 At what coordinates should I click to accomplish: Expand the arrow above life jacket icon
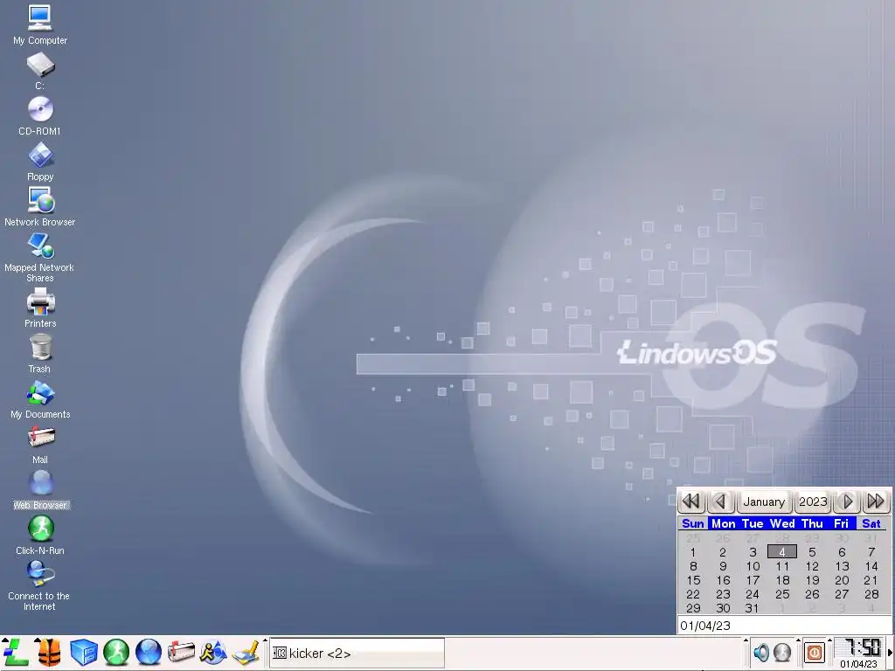tap(37, 640)
